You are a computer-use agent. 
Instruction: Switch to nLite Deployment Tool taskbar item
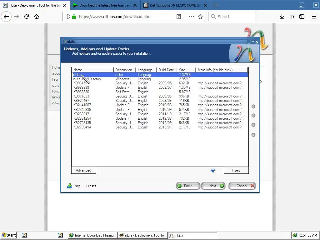[x=142, y=235]
